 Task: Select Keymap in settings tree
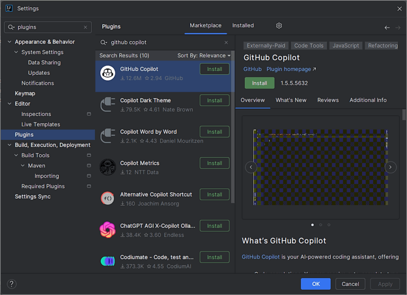pos(25,93)
